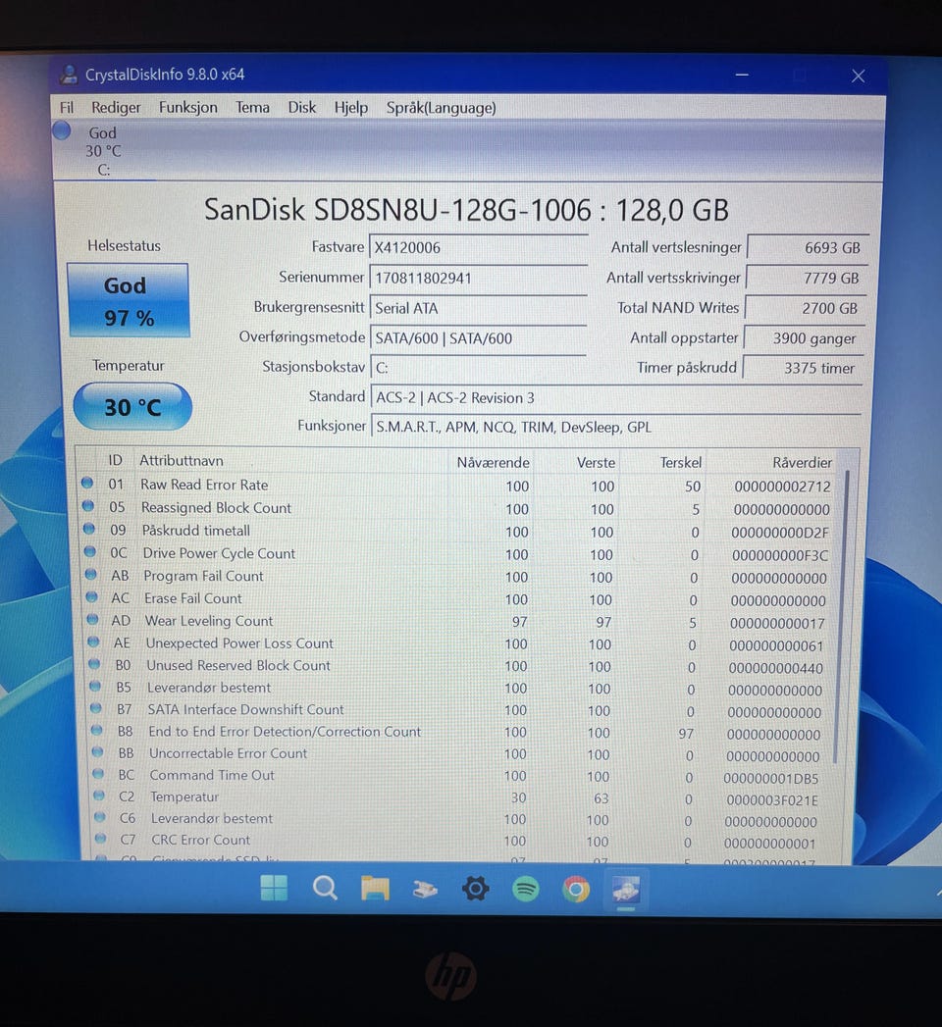
Task: Open the Hjelp menu
Action: tap(351, 108)
